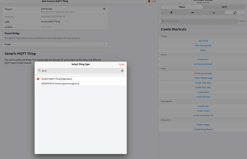Click the red help icon beside Add
This screenshot has height=159, width=247.
click(149, 1)
